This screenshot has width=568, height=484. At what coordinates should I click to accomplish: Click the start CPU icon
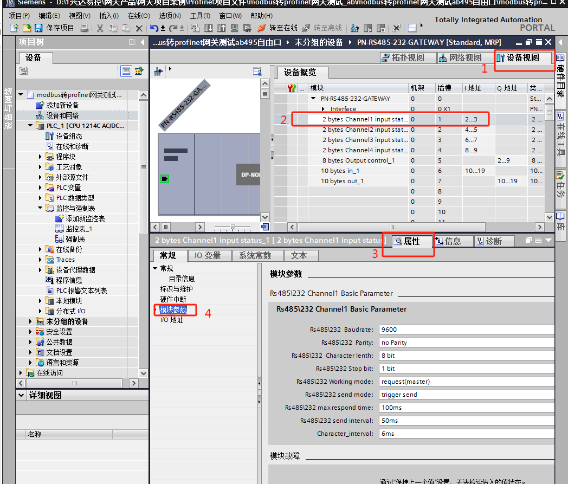pyautogui.click(x=367, y=28)
